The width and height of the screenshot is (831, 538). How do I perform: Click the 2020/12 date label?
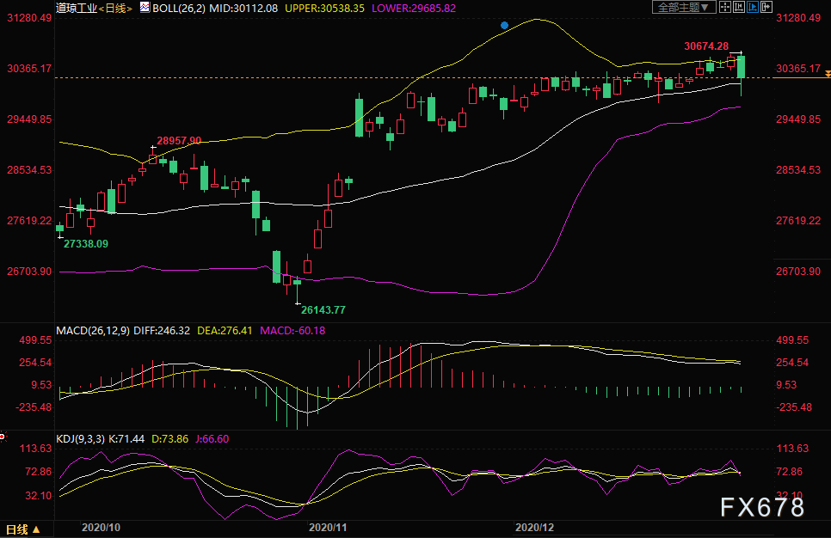pos(534,528)
